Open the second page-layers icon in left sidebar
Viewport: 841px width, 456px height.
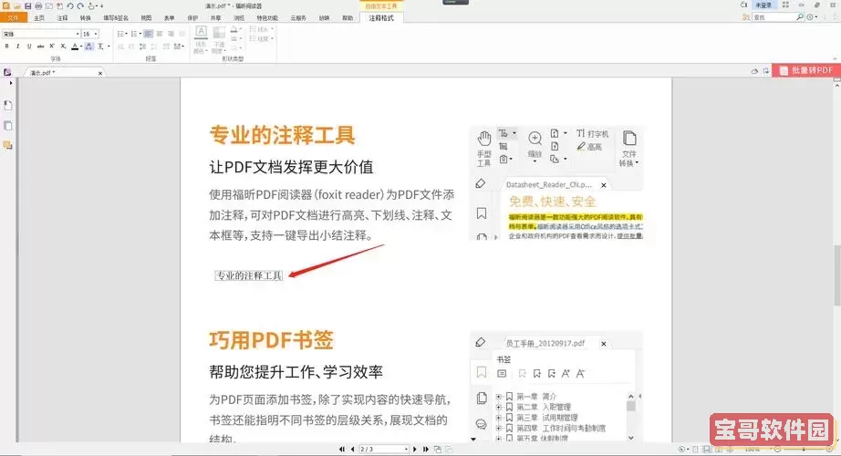[x=7, y=126]
